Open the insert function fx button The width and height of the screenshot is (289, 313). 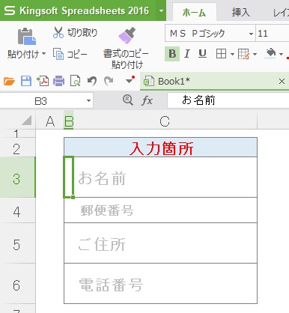147,101
